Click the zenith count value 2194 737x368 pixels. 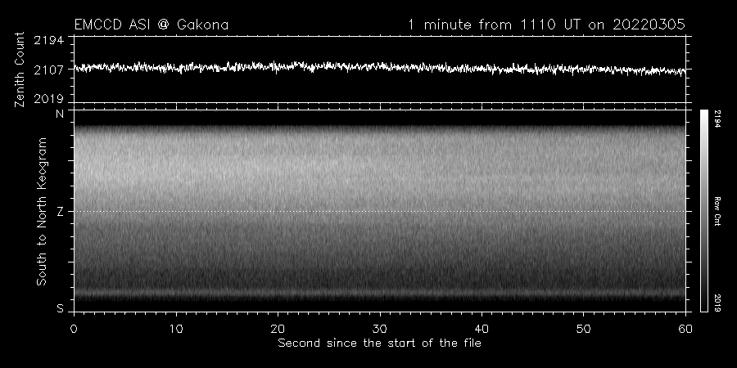(x=48, y=40)
